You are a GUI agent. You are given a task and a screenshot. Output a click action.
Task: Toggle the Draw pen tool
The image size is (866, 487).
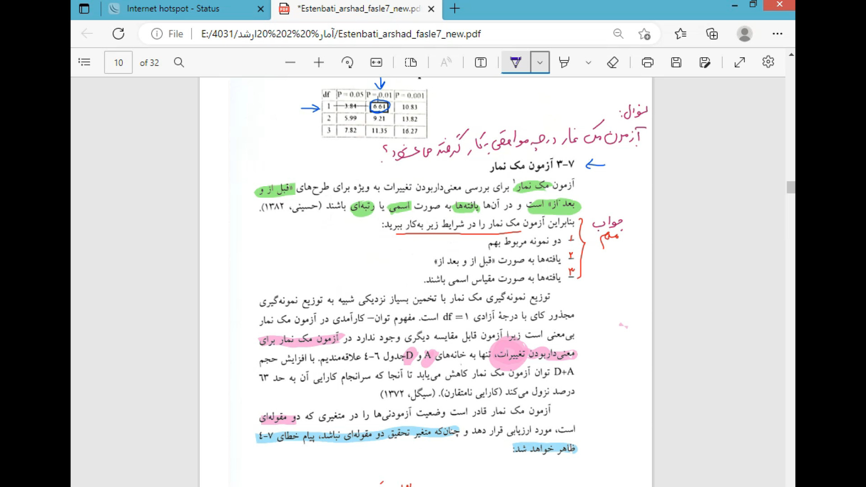(516, 62)
